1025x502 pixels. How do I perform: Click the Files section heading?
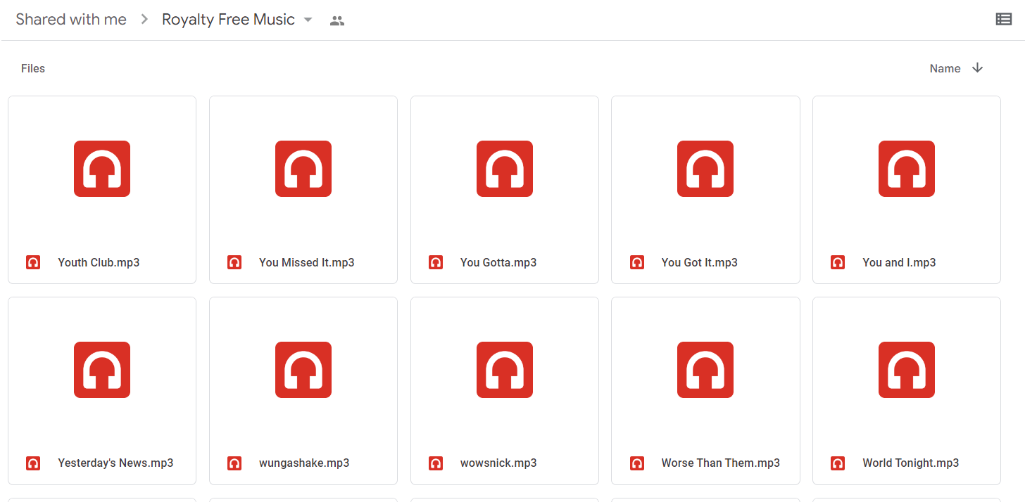[x=33, y=68]
